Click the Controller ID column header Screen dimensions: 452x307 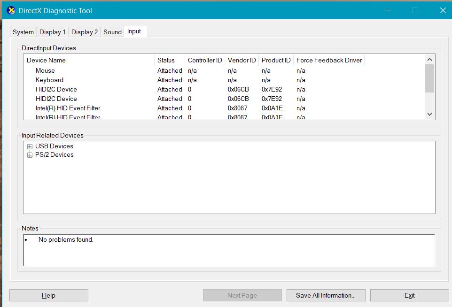point(205,60)
